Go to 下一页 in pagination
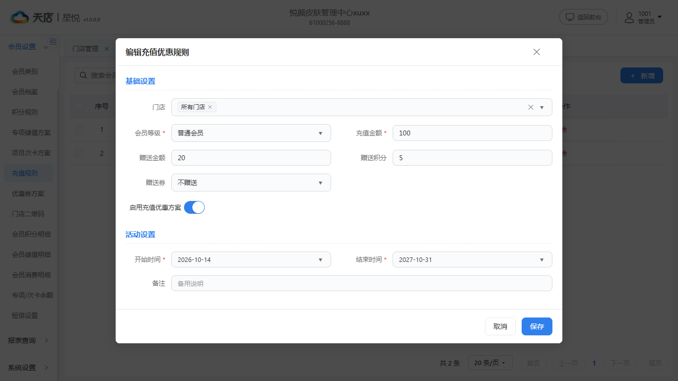 [x=620, y=363]
